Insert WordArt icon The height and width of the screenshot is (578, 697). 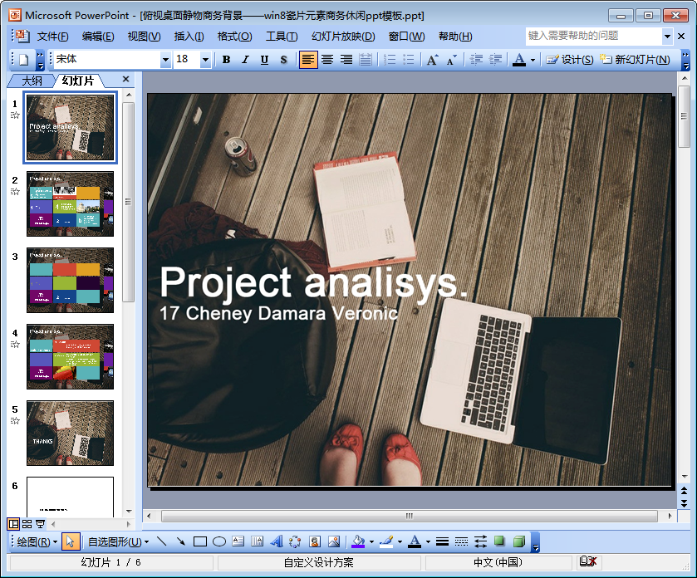click(277, 541)
